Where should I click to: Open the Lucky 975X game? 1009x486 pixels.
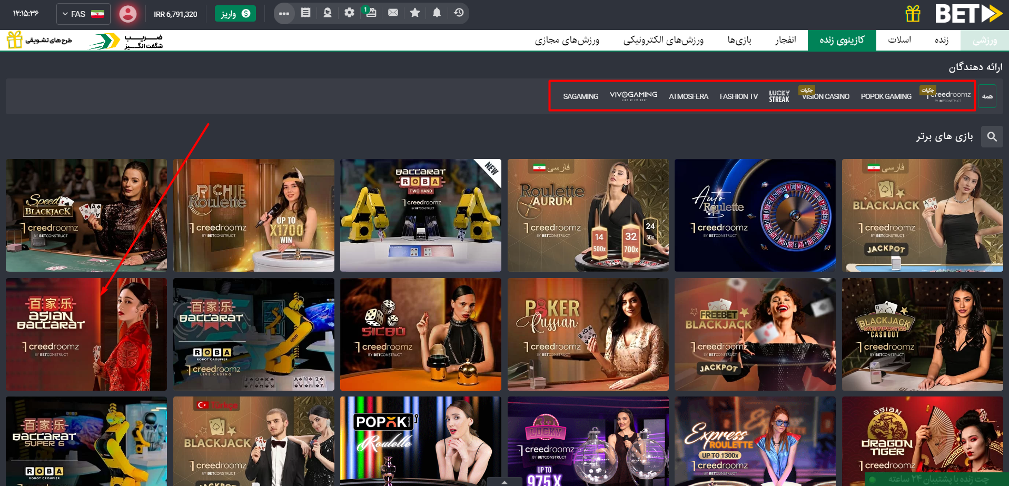588,441
